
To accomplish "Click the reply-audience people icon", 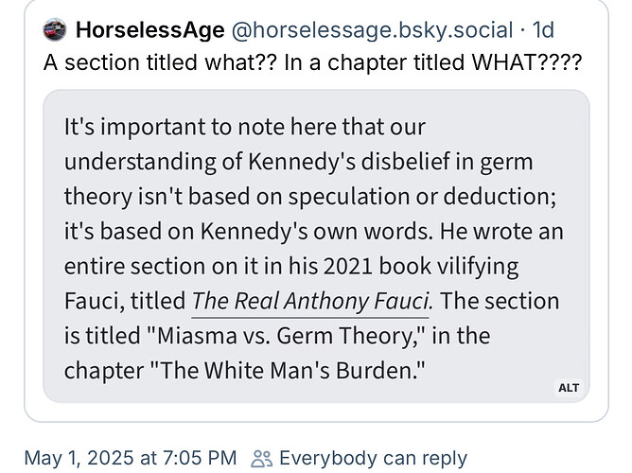I will (261, 459).
